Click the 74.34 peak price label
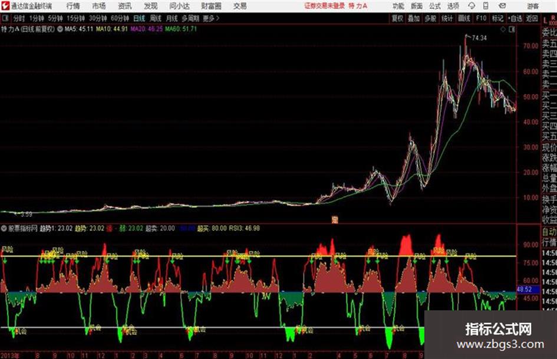 479,38
